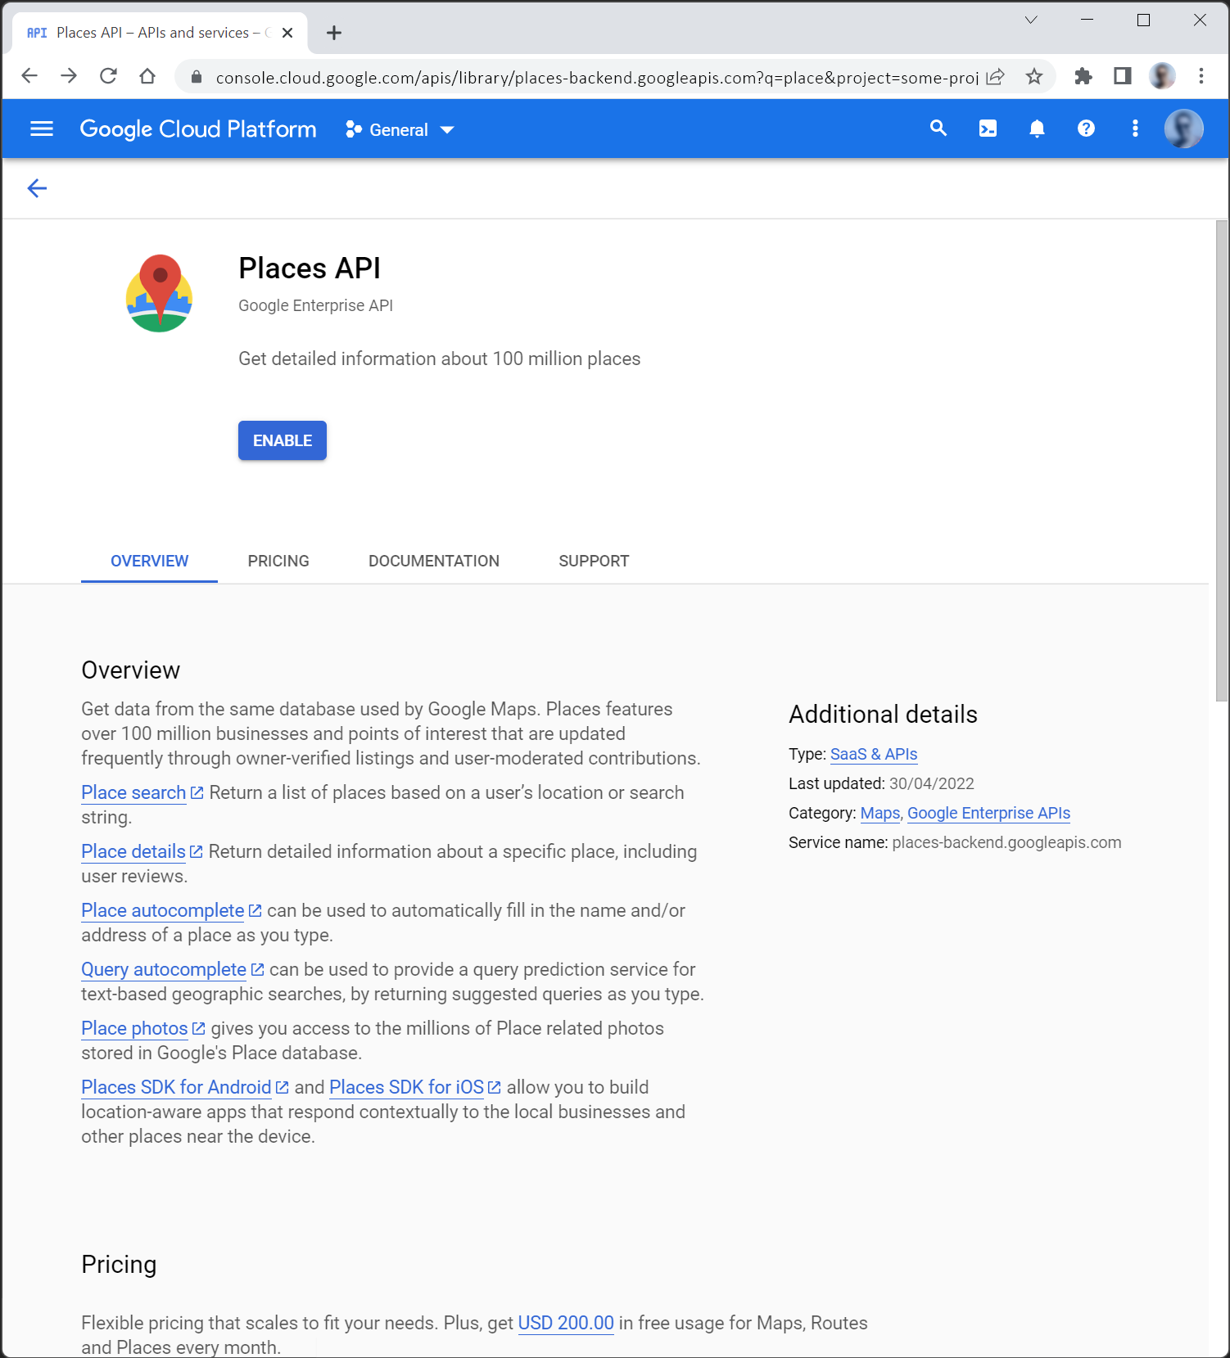Activate Cloud Shell terminal icon

[x=988, y=129]
